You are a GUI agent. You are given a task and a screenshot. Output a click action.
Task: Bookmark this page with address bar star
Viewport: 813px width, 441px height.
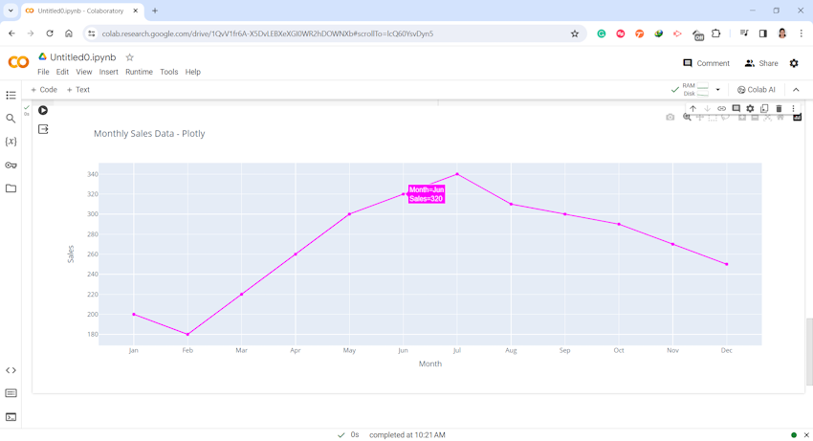[575, 33]
